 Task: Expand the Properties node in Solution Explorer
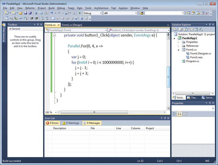coord(178,42)
